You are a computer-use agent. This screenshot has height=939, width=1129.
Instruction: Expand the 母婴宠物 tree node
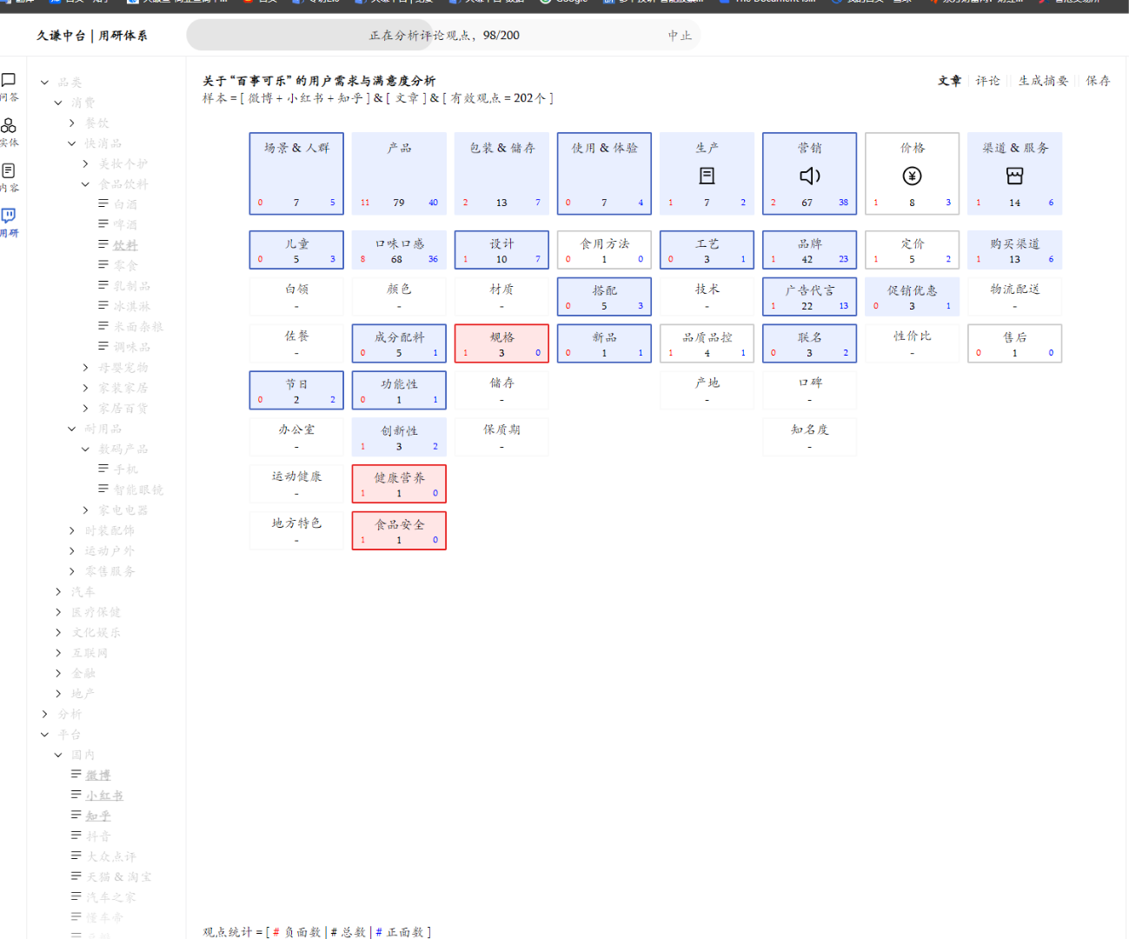pos(85,368)
